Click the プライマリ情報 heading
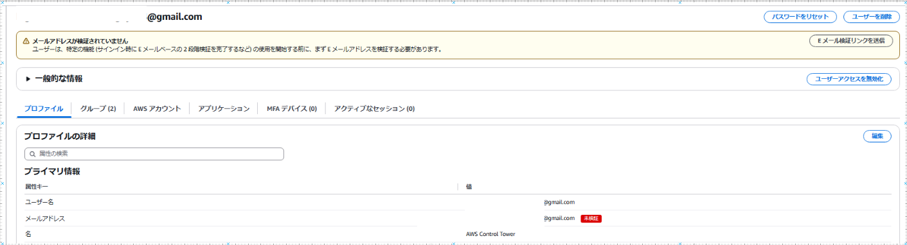The image size is (907, 245). (x=52, y=172)
